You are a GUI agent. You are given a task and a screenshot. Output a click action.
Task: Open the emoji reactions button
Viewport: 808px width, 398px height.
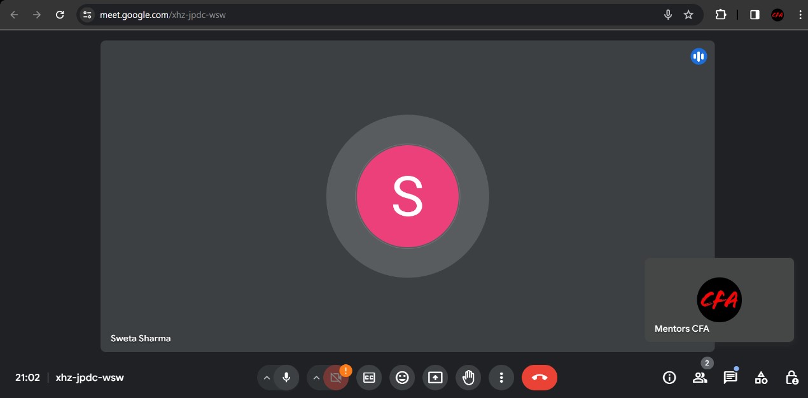coord(402,378)
